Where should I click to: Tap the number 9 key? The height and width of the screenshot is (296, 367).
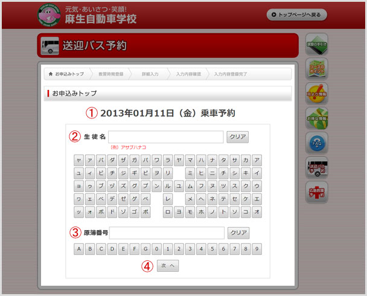point(257,249)
